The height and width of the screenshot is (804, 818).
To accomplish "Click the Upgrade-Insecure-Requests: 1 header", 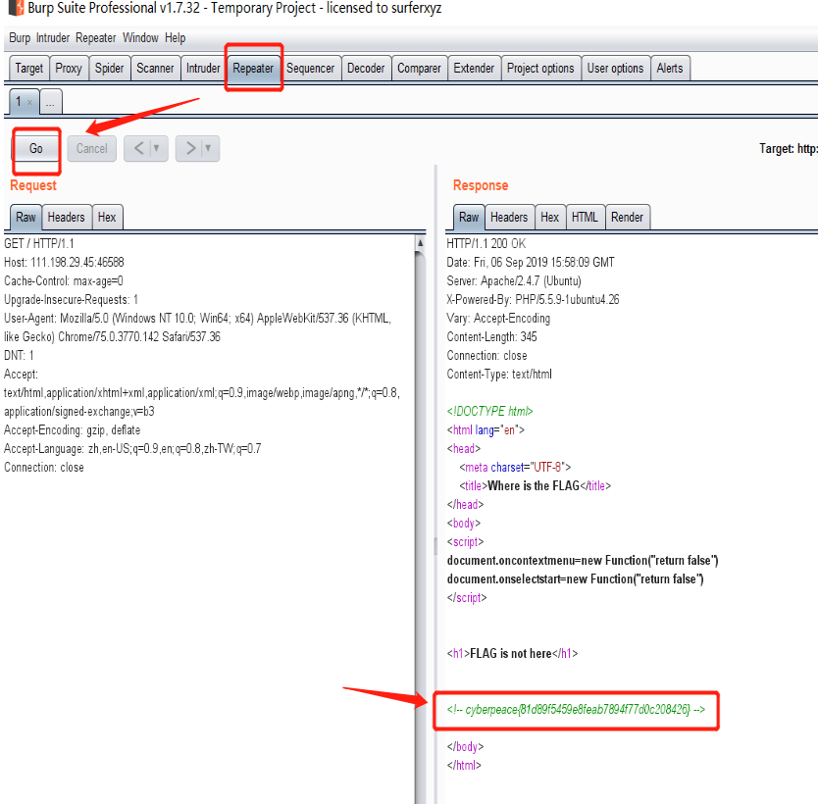I will coord(71,300).
